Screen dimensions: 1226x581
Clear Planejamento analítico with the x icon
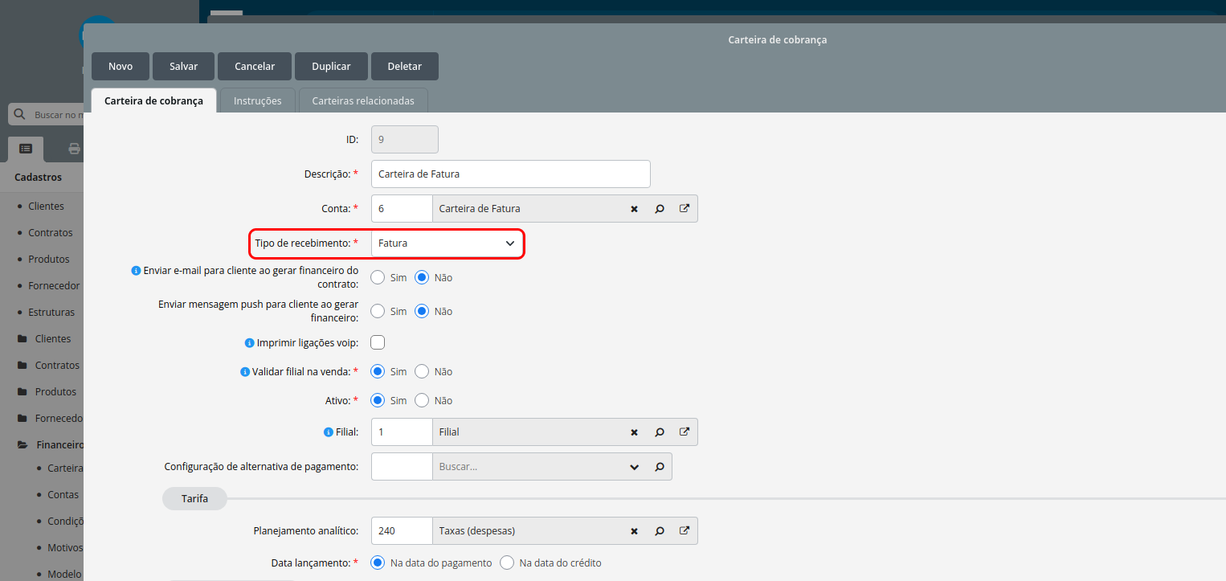coord(634,531)
